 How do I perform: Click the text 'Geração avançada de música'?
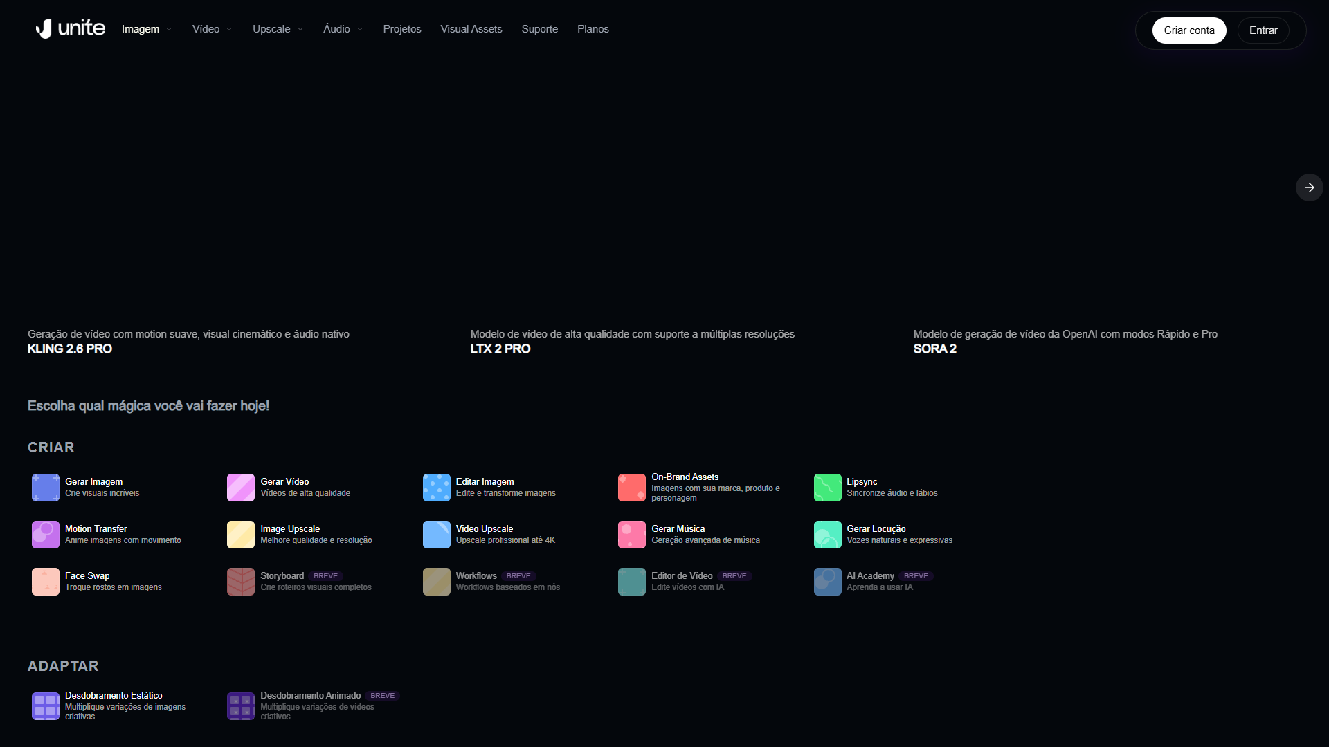point(706,540)
